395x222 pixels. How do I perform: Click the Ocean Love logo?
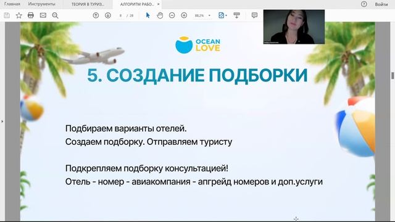[197, 45]
